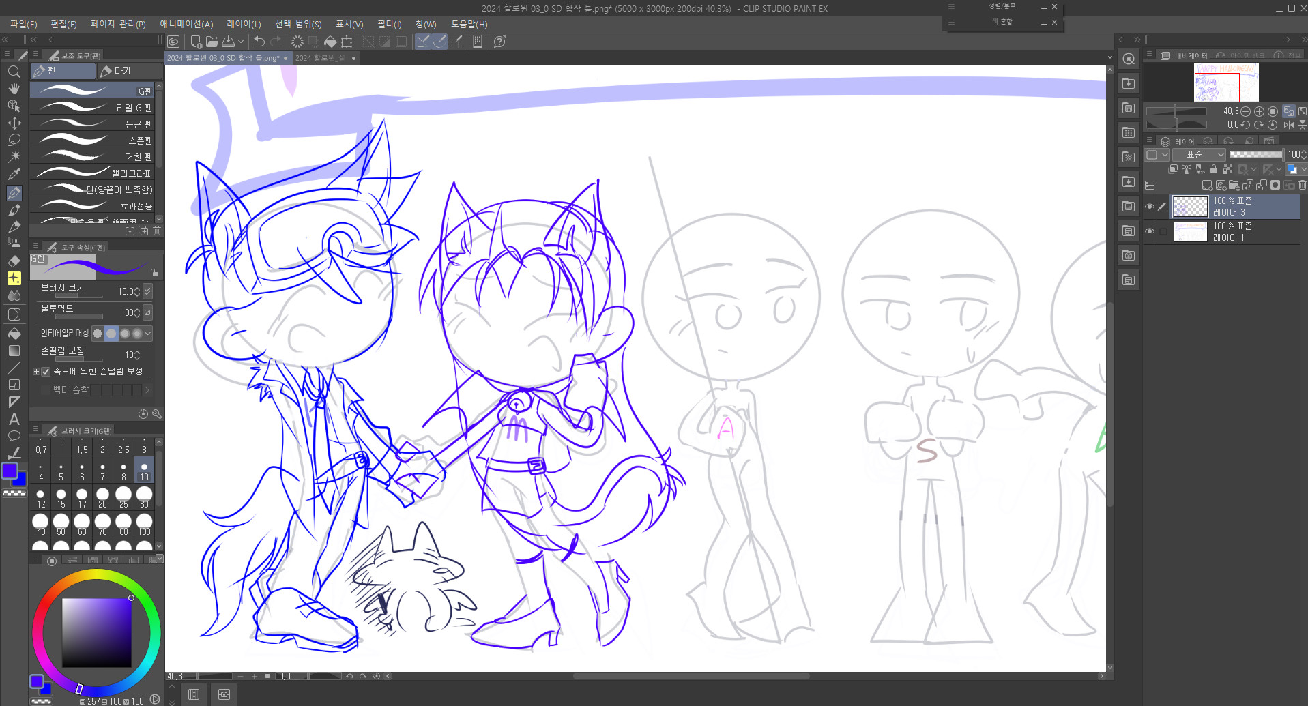Screen dimensions: 1308x706
Task: Pick brush size 5 preset
Action: (x=61, y=470)
